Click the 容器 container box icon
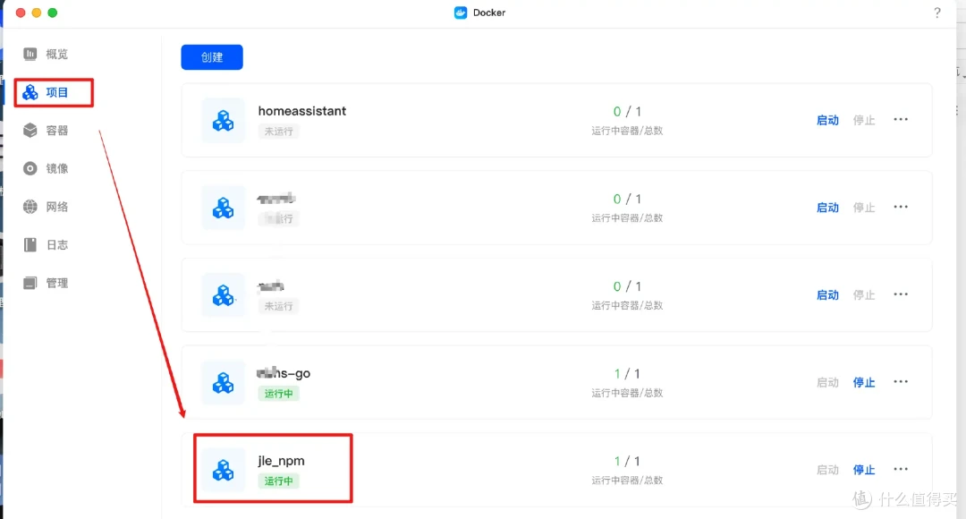Image resolution: width=966 pixels, height=519 pixels. (30, 131)
